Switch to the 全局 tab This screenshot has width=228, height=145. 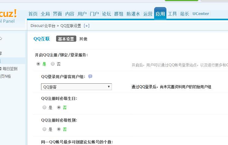pyautogui.click(x=45, y=14)
